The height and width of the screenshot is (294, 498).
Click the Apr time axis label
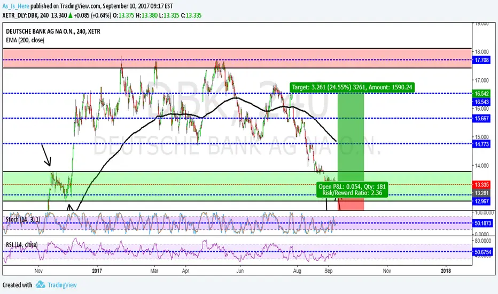185,271
